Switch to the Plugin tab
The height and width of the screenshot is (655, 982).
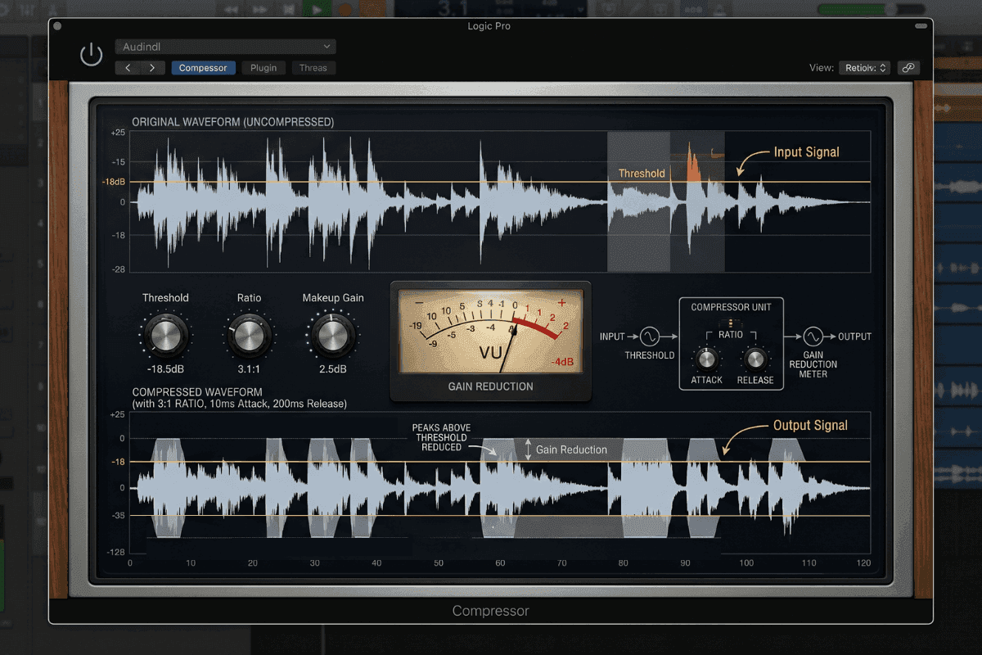click(x=264, y=68)
